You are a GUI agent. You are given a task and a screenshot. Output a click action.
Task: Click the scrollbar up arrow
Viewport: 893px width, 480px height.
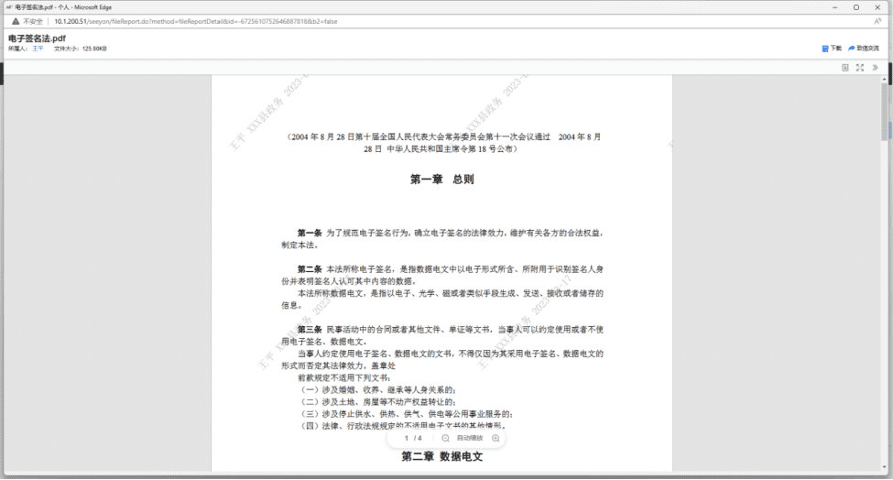(885, 79)
